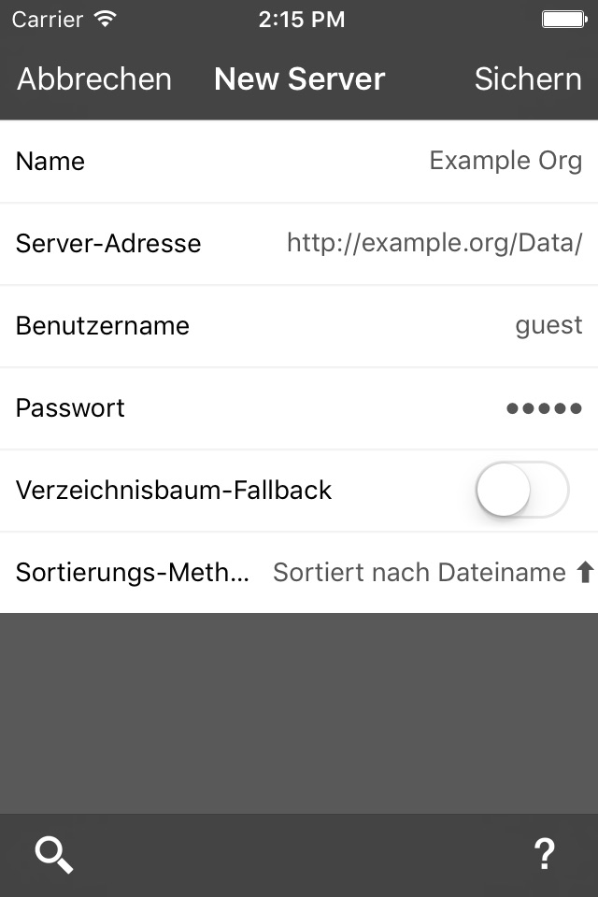Tap the 'New Server' title

[x=299, y=79]
